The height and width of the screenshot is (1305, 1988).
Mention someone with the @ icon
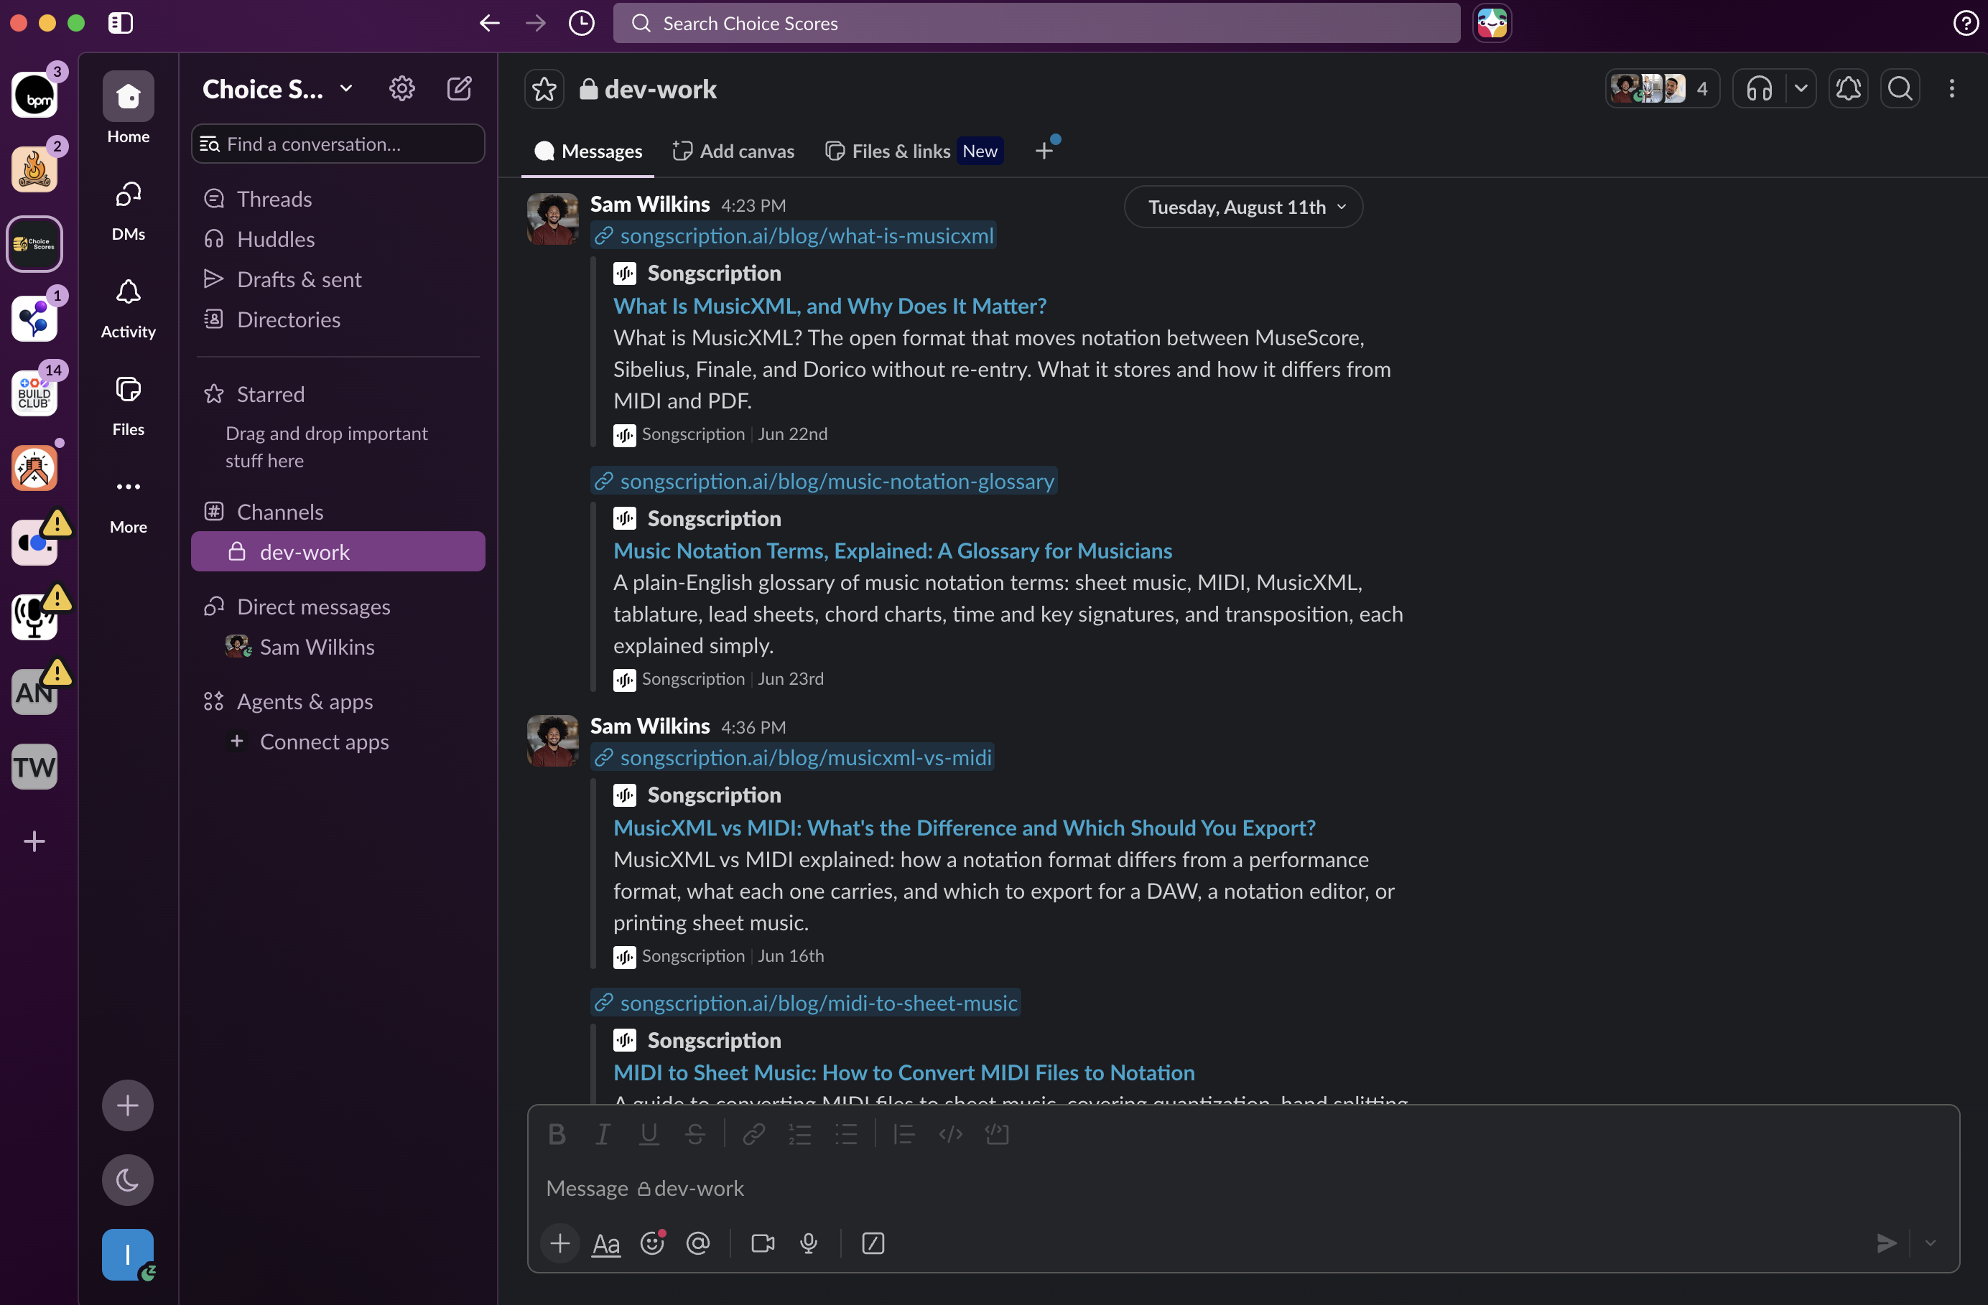[698, 1244]
